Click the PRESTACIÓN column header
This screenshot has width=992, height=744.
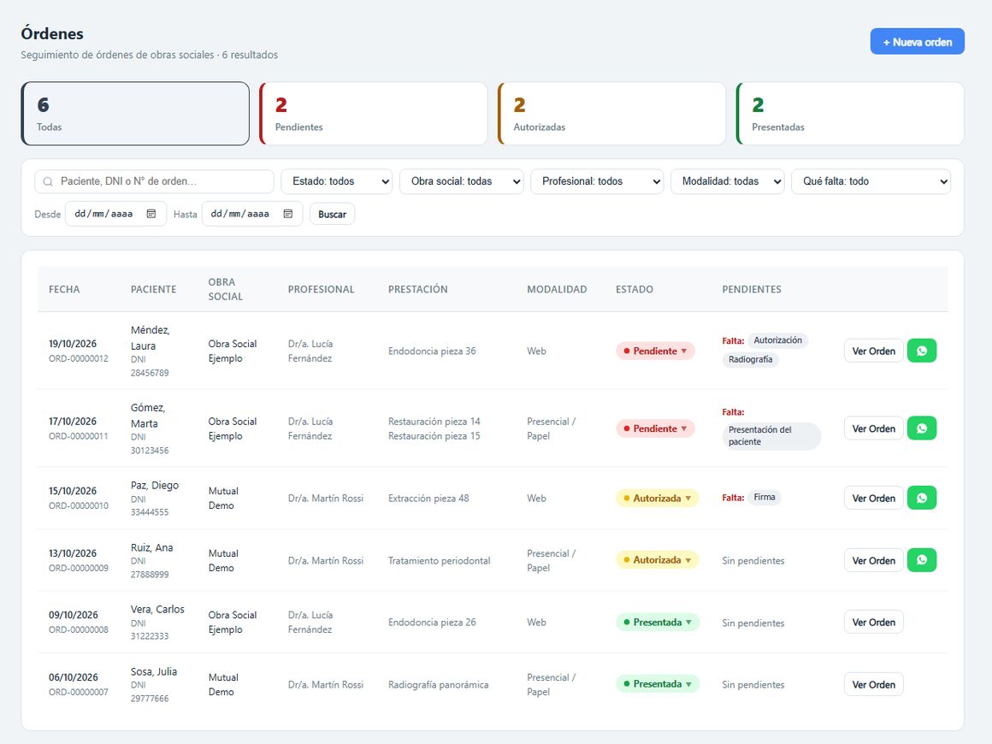(417, 289)
